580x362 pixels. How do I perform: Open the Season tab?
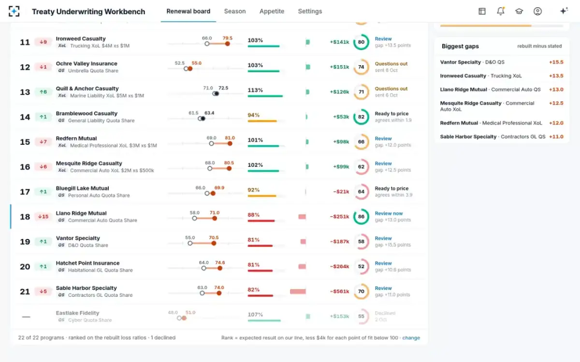[235, 11]
